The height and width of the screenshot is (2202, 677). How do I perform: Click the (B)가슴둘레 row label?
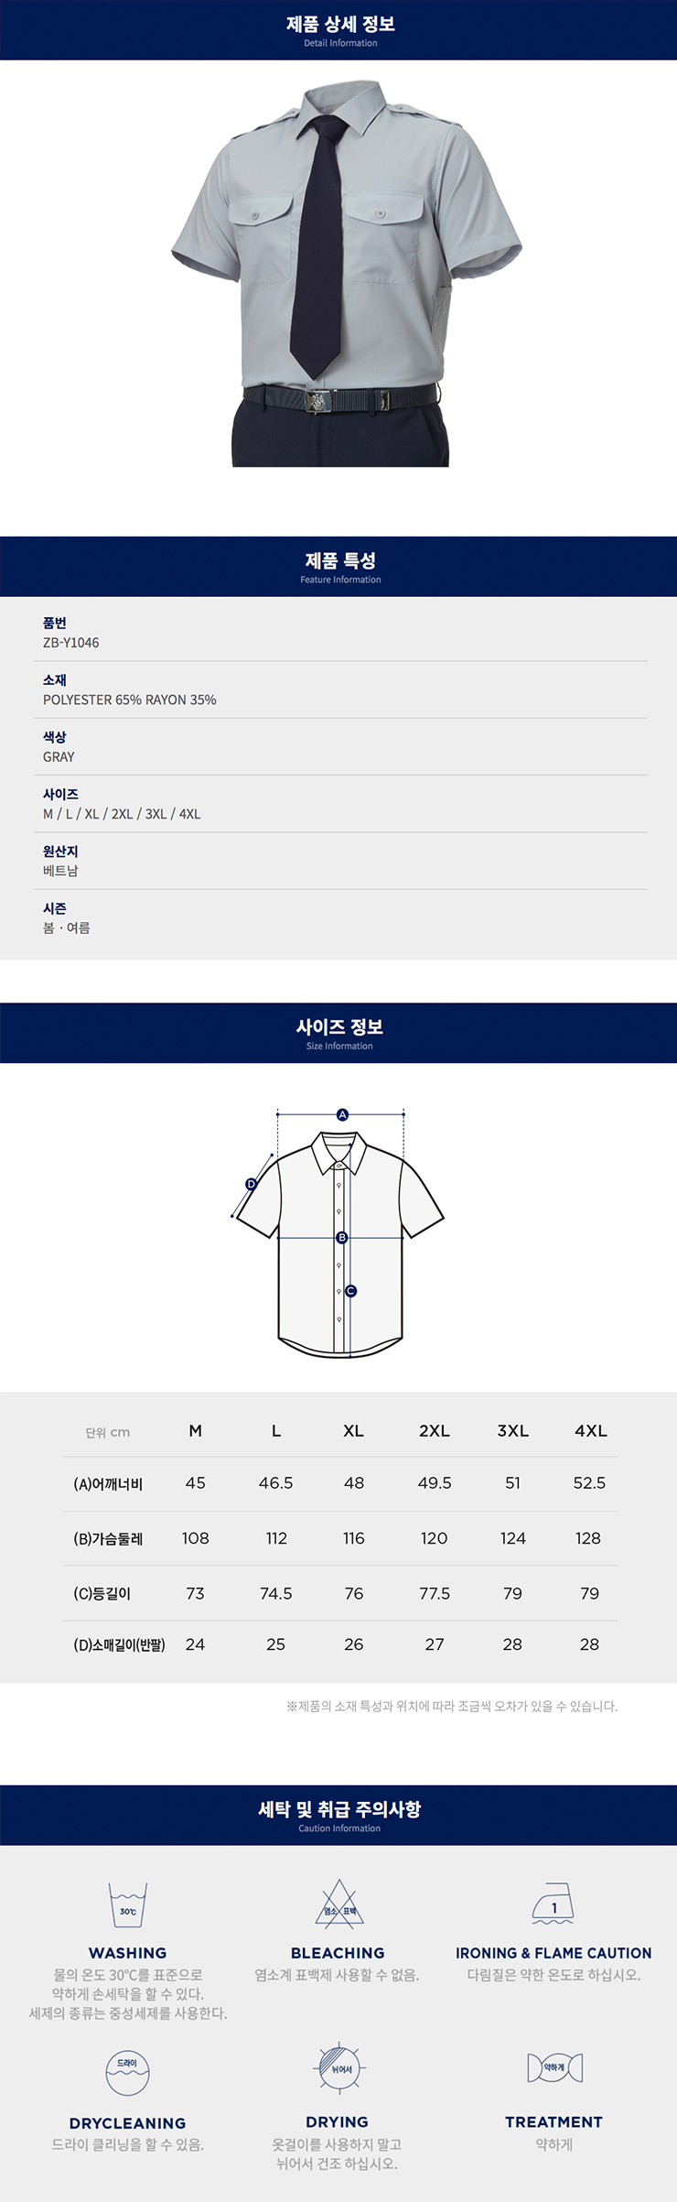(108, 1538)
